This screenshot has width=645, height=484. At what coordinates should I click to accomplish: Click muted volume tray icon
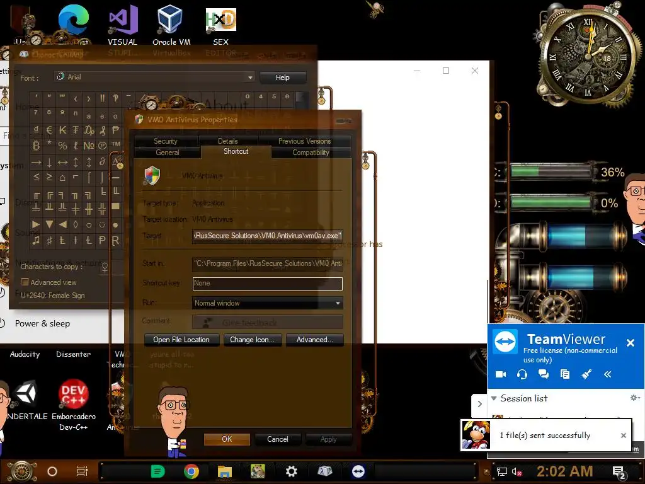click(517, 471)
